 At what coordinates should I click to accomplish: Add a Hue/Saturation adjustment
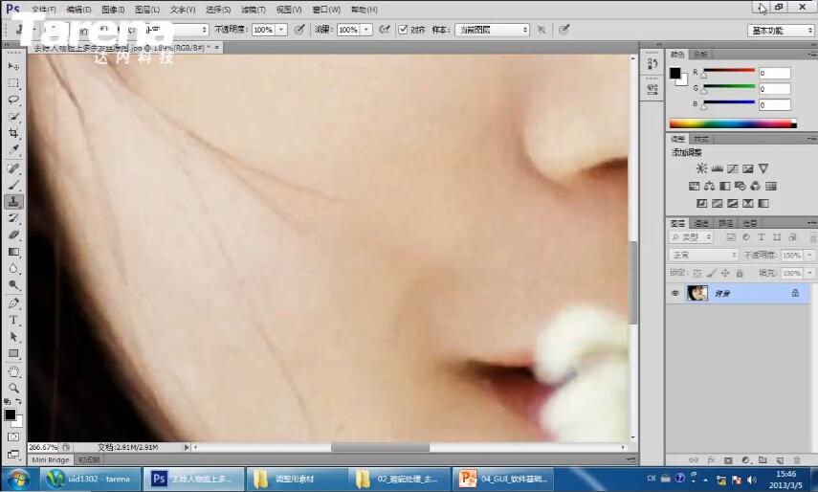(x=694, y=187)
